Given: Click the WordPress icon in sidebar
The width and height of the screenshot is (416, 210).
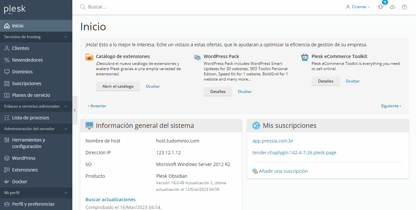Looking at the screenshot, I should click(x=7, y=158).
